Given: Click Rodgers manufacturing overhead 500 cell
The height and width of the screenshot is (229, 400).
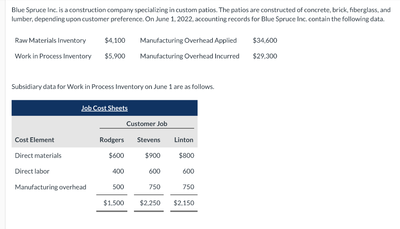Looking at the screenshot, I should 118,187.
